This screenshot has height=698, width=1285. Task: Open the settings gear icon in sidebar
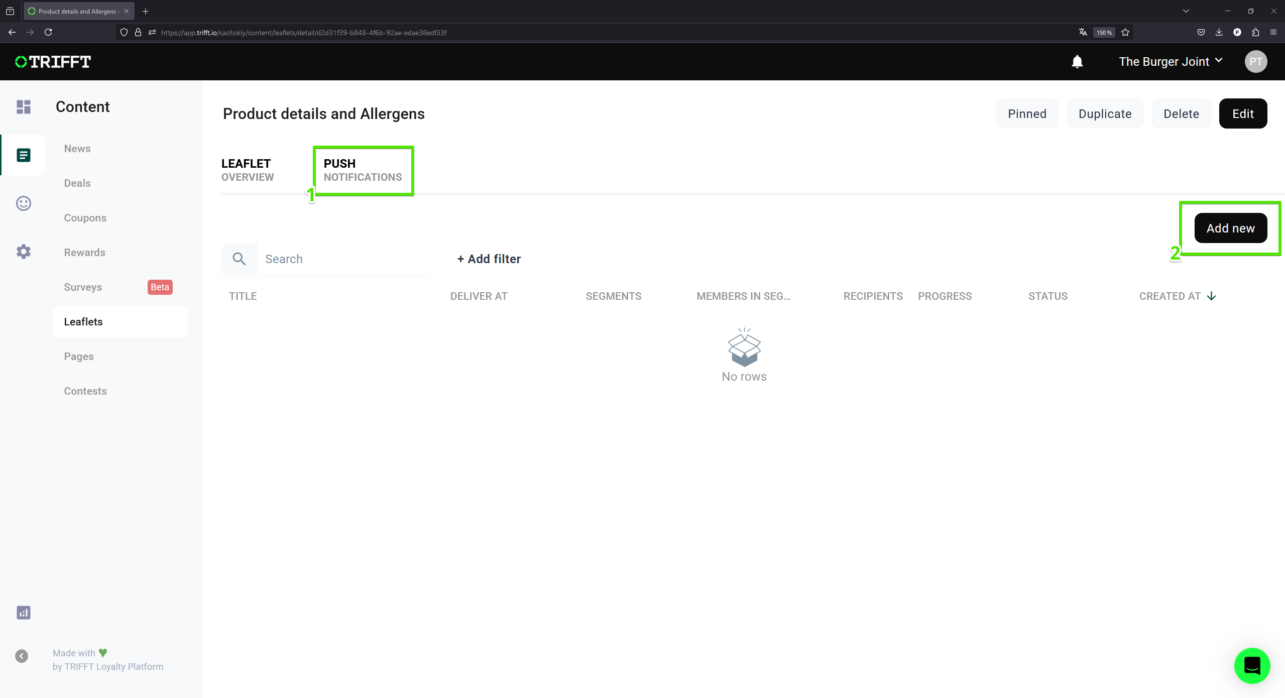click(24, 252)
